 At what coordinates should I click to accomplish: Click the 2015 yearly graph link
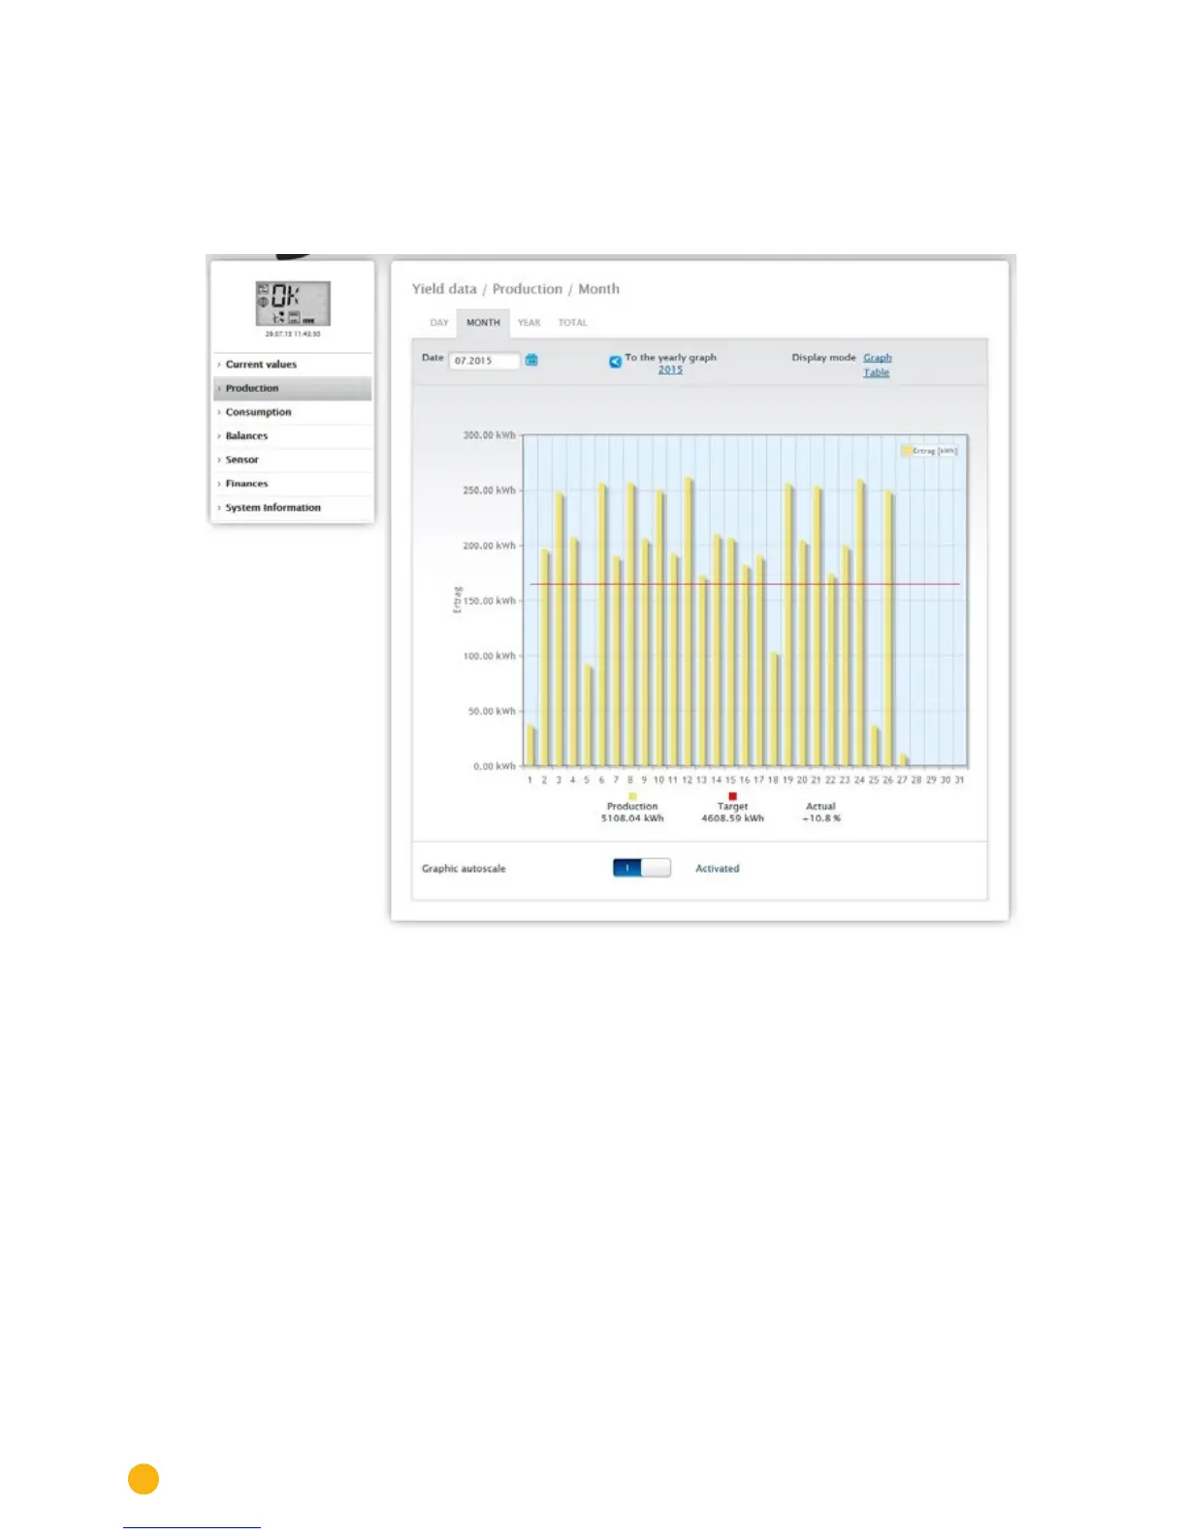(x=670, y=369)
